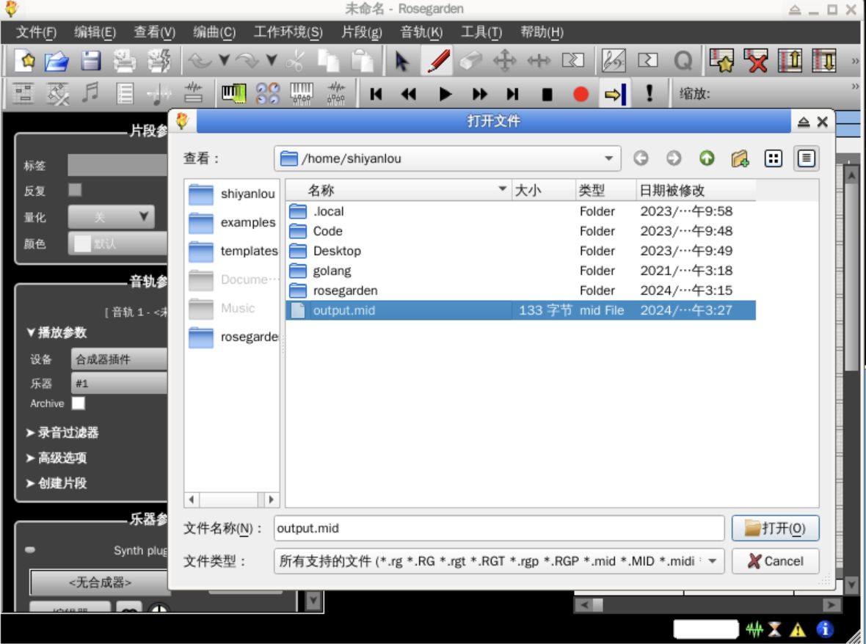Open the 工作环境(S) menu
This screenshot has width=866, height=644.
pyautogui.click(x=288, y=32)
